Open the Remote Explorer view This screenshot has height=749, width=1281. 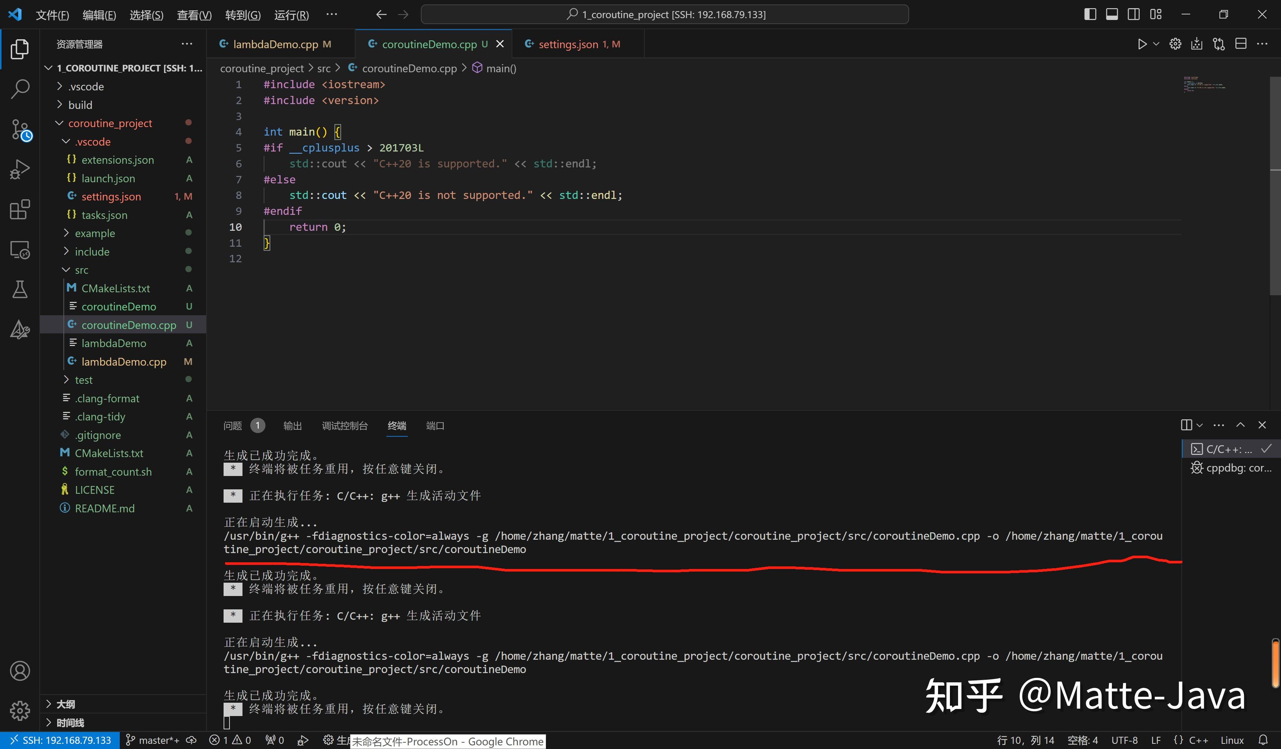coord(20,249)
